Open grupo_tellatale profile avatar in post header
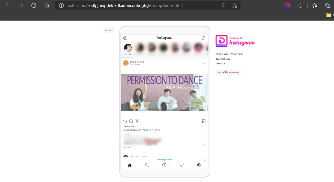 [x=126, y=63]
